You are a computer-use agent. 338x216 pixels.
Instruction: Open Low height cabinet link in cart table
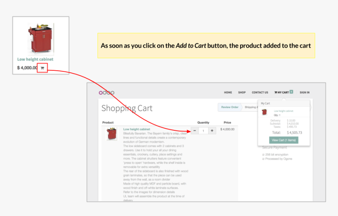point(137,129)
